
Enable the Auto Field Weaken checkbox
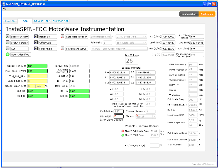(x=63, y=36)
